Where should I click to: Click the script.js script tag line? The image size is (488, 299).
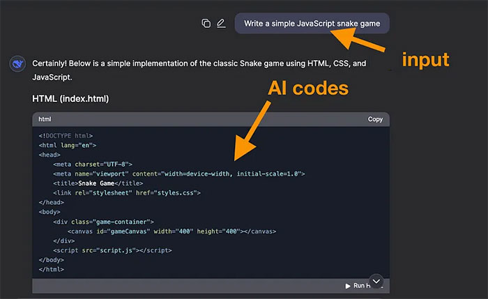point(112,250)
